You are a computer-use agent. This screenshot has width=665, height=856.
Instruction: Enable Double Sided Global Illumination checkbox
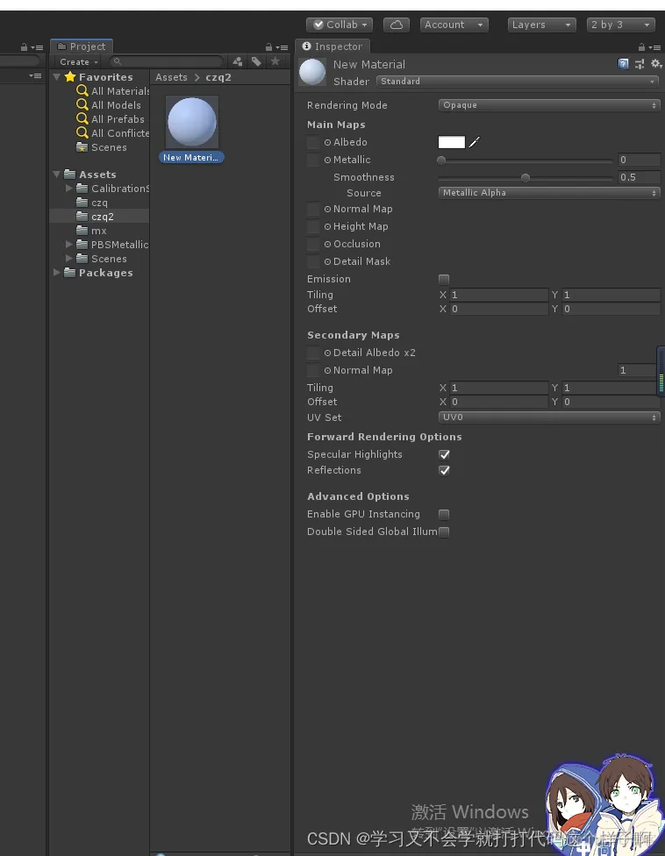click(x=444, y=532)
